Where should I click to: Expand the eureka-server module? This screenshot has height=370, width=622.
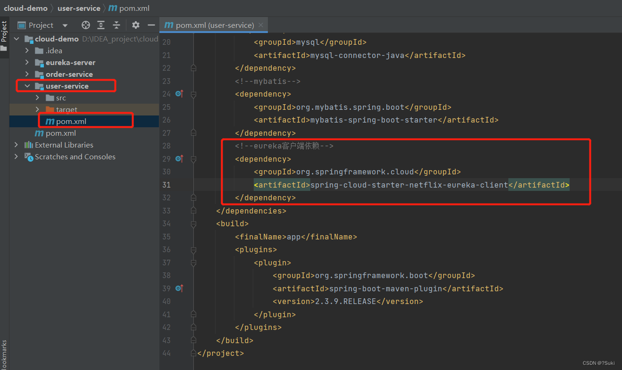click(27, 62)
